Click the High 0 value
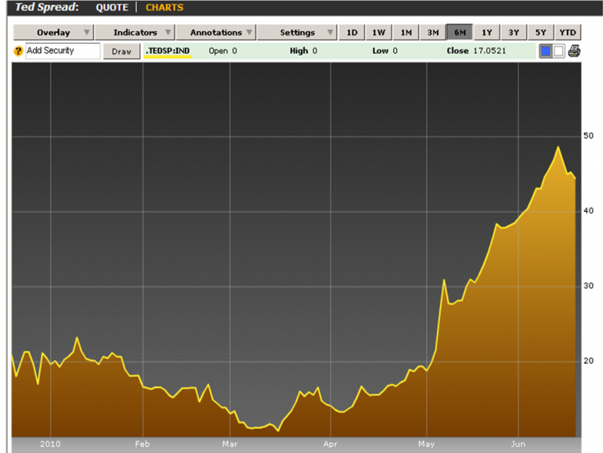 click(x=303, y=51)
